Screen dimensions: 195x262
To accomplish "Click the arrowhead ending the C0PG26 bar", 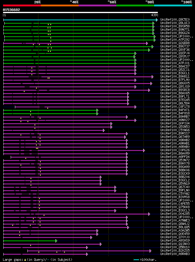I will tap(144, 150).
